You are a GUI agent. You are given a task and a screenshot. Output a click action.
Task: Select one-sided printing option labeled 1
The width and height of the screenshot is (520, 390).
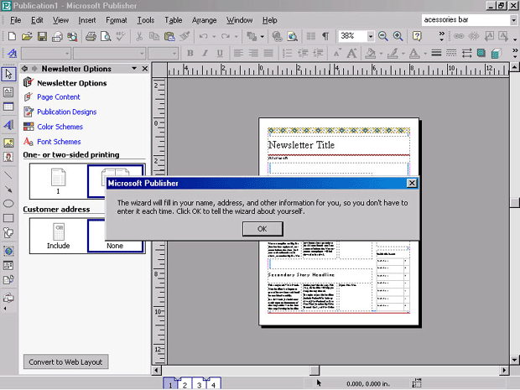(x=59, y=181)
